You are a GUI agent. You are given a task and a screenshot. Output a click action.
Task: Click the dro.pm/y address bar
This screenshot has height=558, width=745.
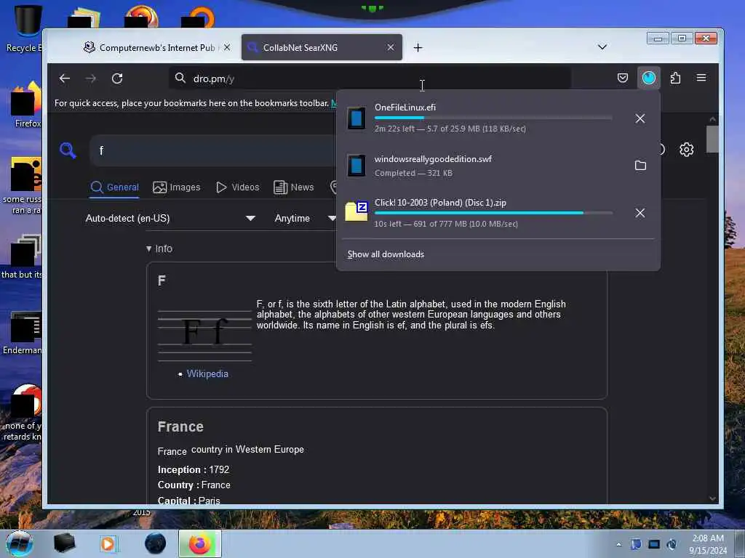pos(370,78)
